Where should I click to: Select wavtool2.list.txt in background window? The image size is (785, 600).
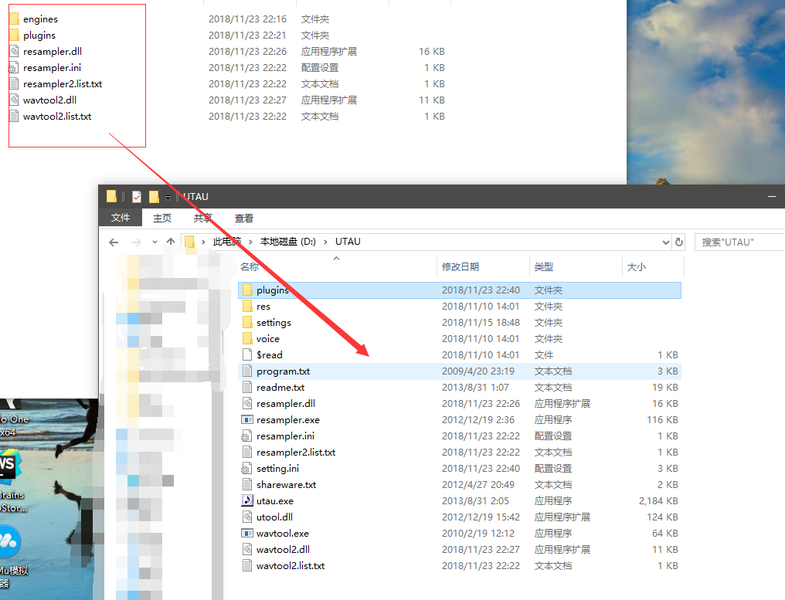pos(57,117)
